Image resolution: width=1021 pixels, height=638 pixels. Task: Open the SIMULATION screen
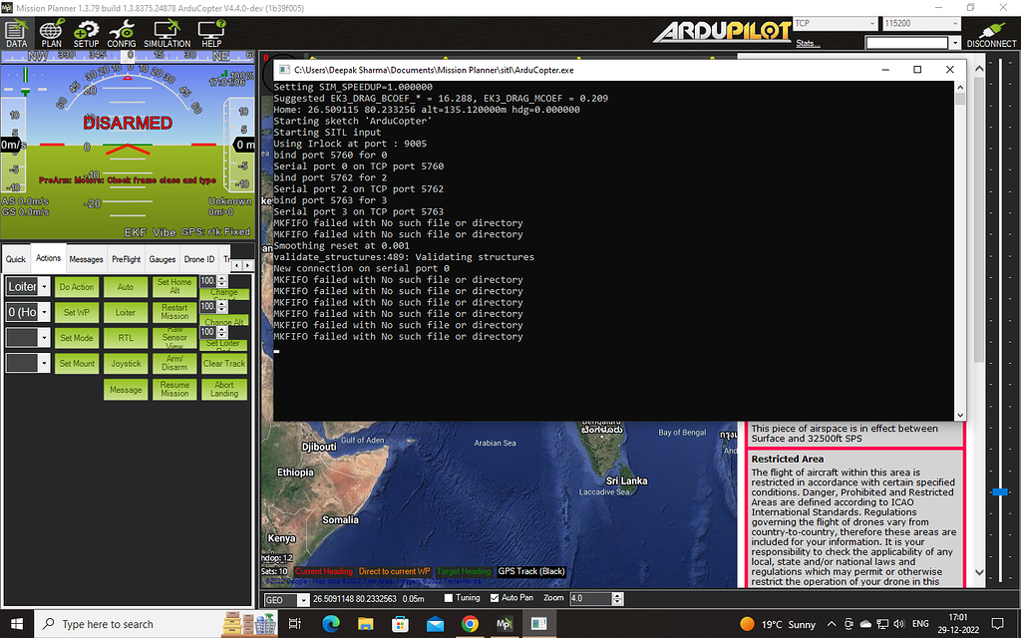pos(166,33)
